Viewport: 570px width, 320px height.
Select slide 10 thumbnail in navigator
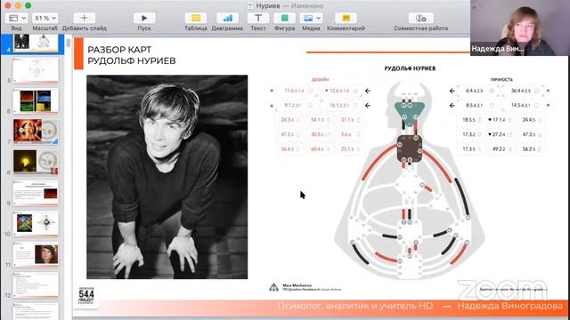(36, 223)
